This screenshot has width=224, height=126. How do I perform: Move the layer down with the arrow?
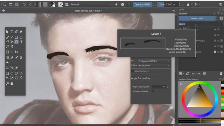click(x=193, y=74)
